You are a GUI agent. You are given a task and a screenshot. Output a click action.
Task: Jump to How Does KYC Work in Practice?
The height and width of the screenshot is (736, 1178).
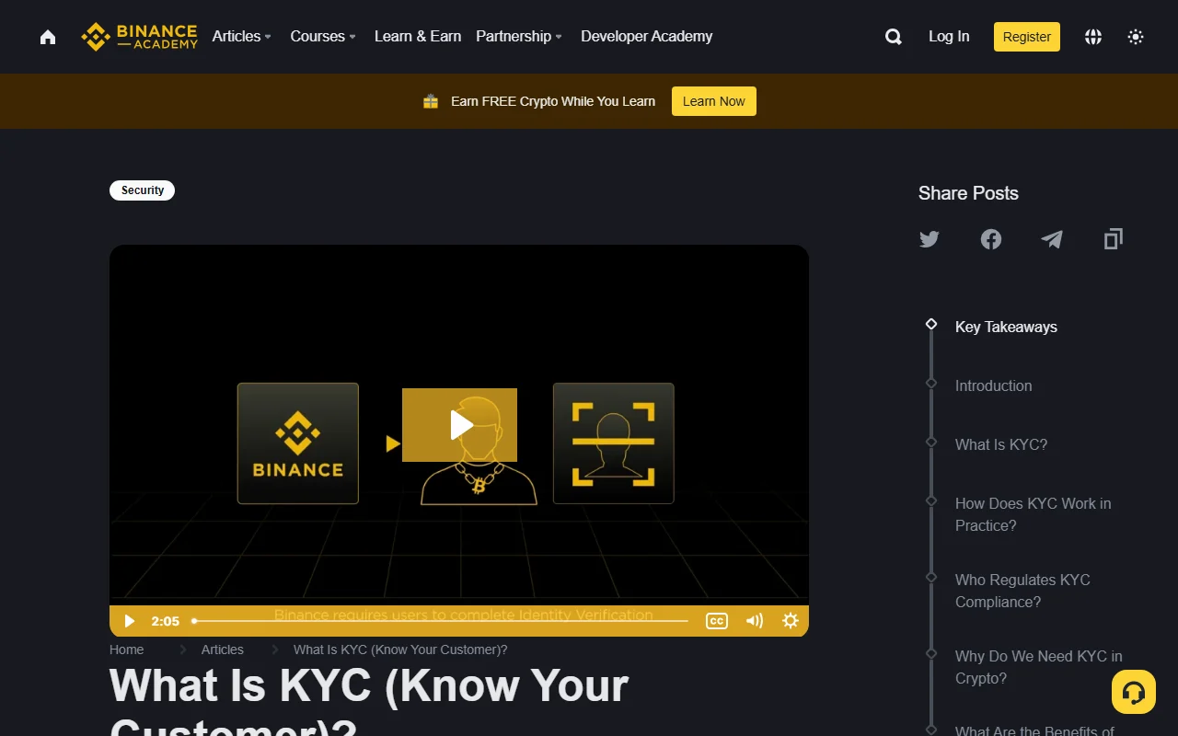[x=1034, y=514]
